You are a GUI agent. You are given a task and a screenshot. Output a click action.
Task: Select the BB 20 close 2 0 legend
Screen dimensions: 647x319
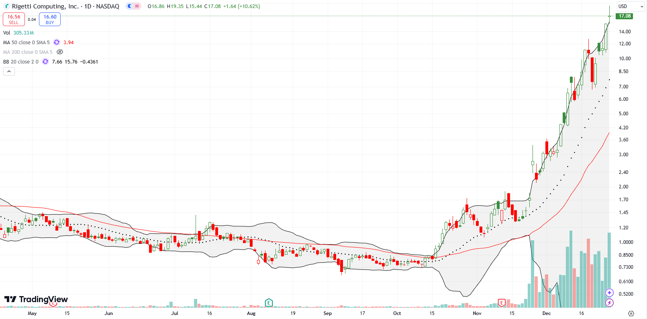21,61
